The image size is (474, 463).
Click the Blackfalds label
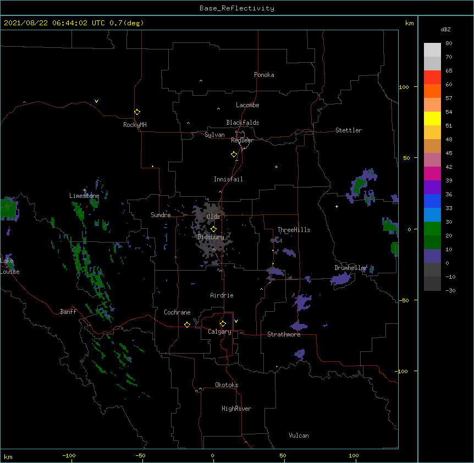(x=242, y=123)
